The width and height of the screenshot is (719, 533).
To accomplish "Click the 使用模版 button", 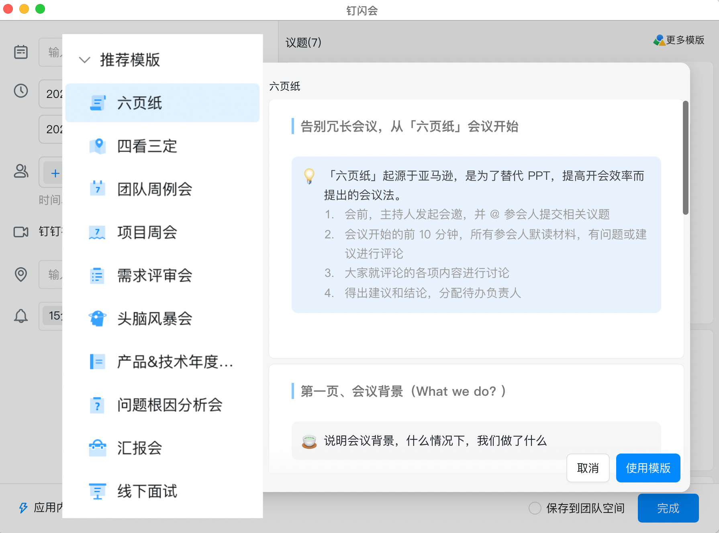I will click(648, 468).
